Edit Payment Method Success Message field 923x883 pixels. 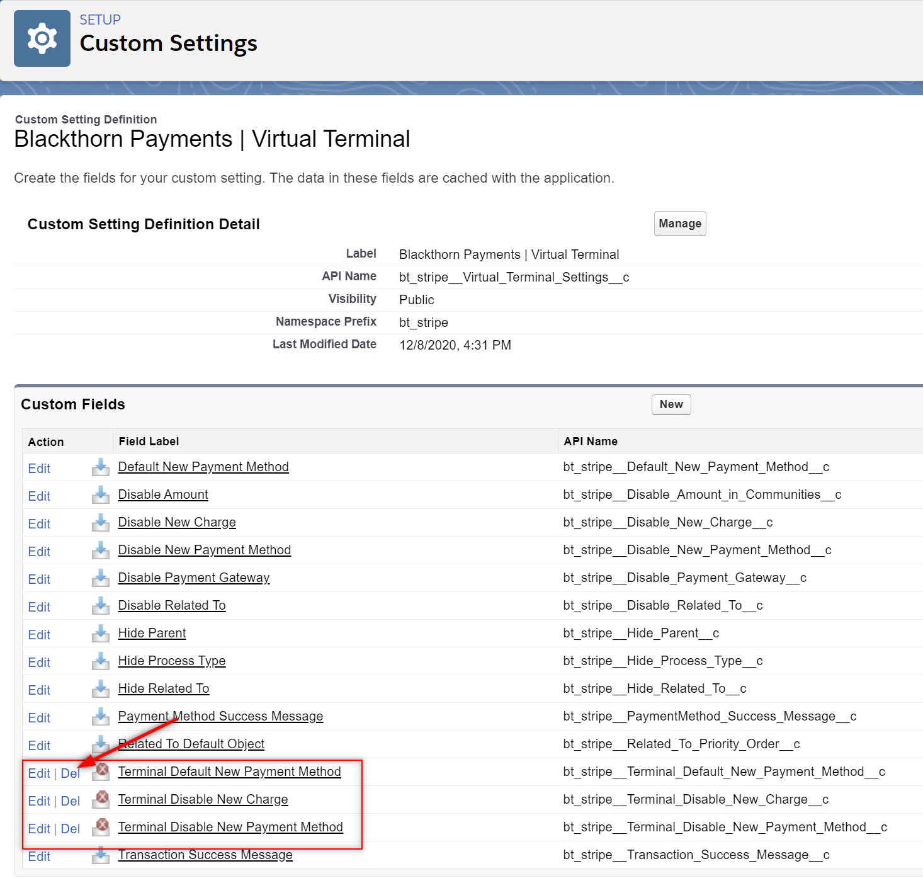click(x=39, y=718)
